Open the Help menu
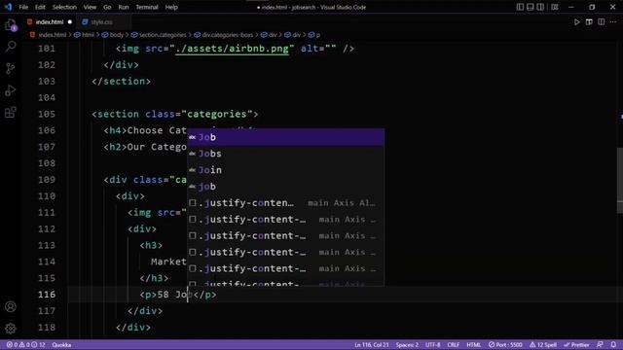 171,7
